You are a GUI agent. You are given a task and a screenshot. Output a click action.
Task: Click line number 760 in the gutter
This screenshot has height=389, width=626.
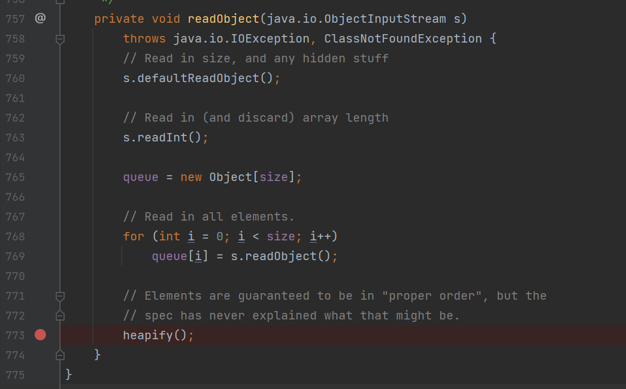point(15,79)
